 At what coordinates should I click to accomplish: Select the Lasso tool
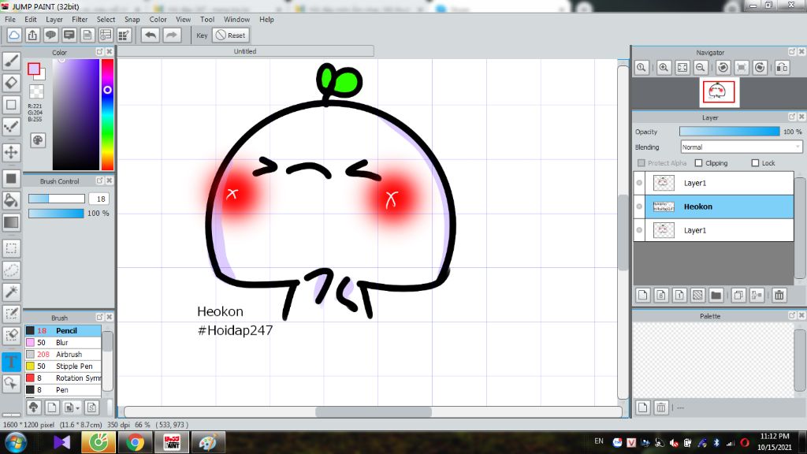(11, 270)
